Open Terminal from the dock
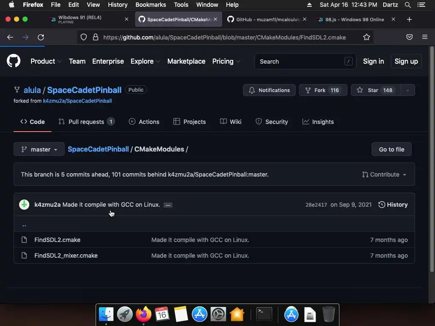 [264, 315]
